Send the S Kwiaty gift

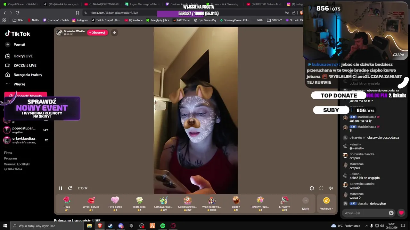pyautogui.click(x=284, y=203)
